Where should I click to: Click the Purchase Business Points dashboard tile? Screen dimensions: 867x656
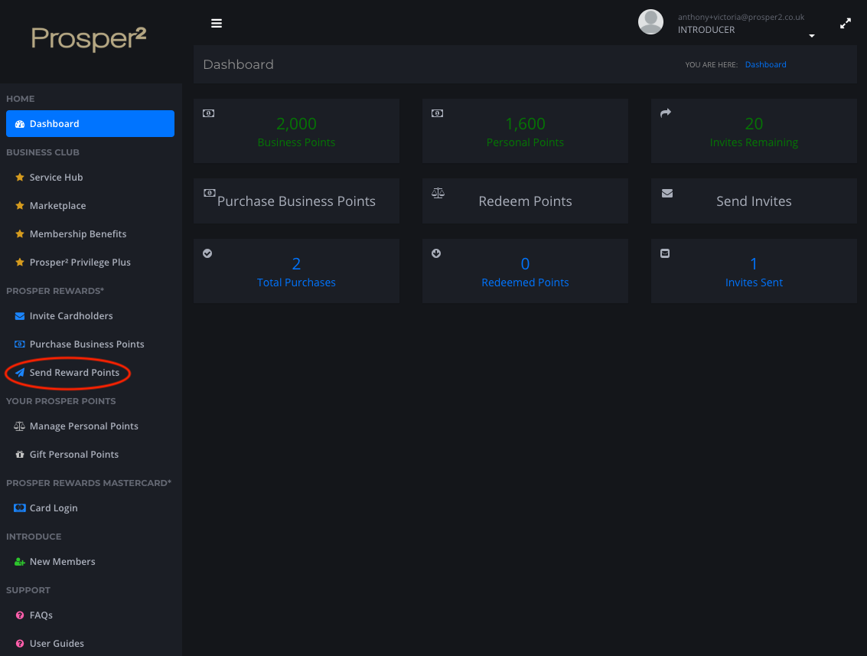tap(296, 201)
